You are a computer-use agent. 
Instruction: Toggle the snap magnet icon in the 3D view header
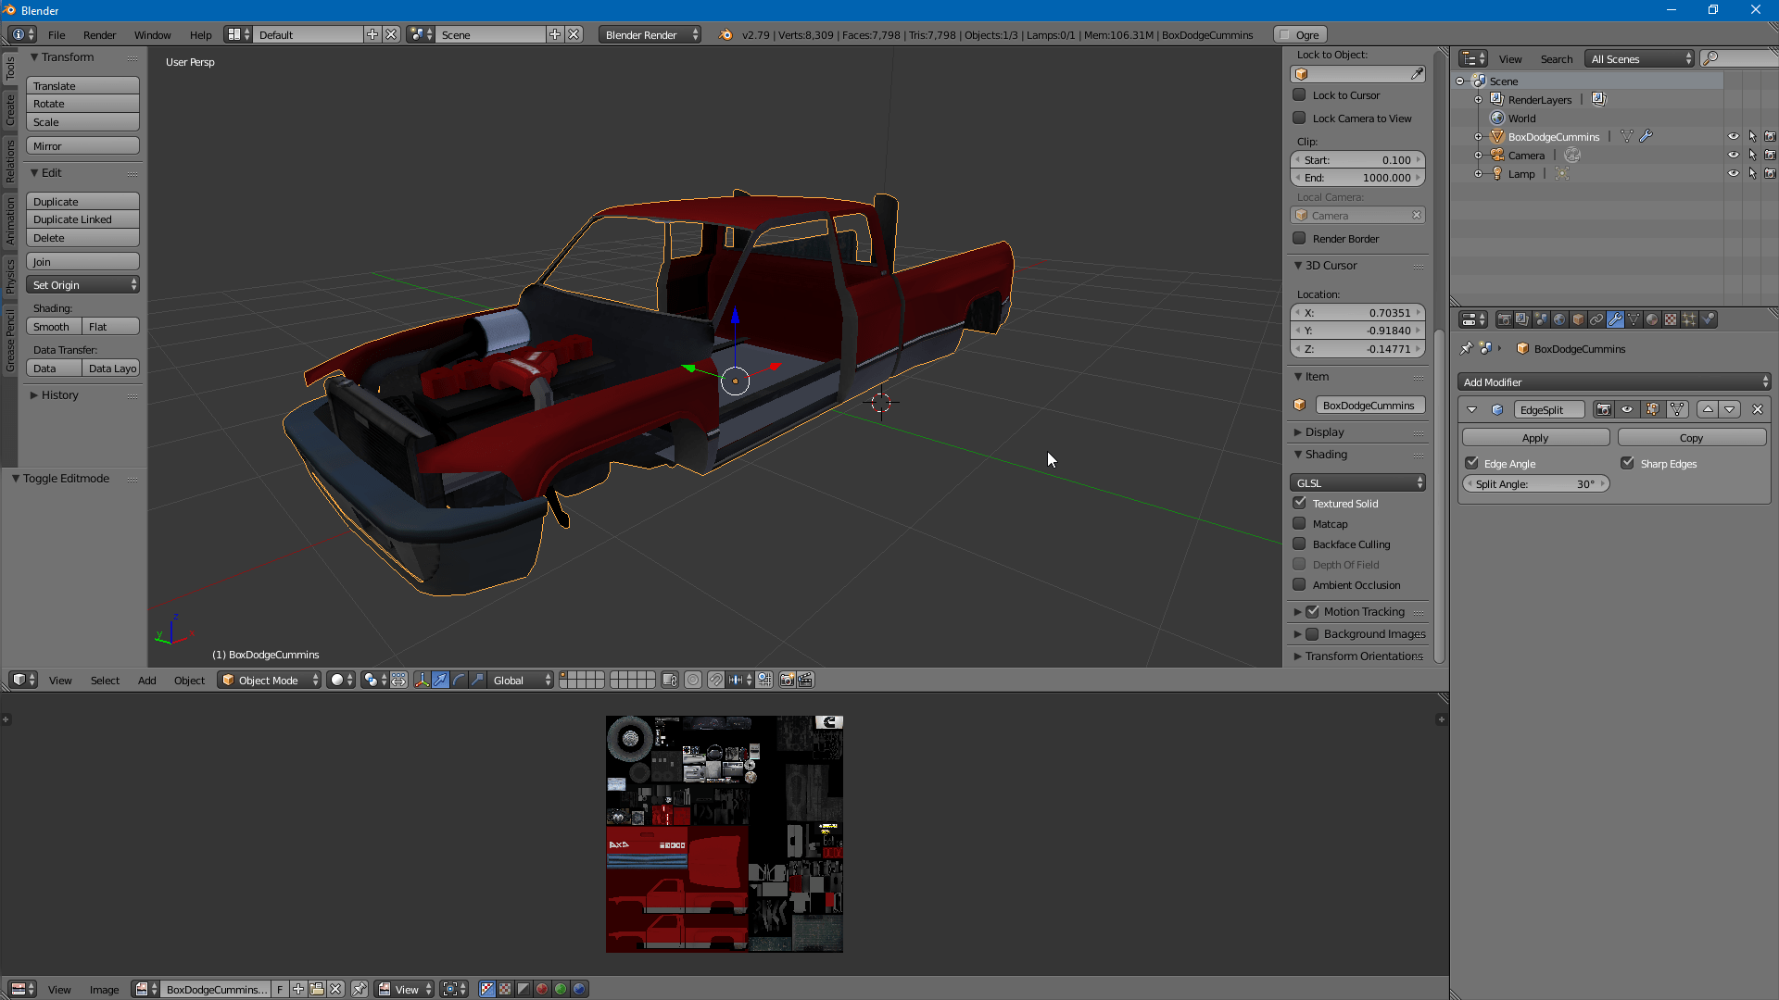[716, 681]
